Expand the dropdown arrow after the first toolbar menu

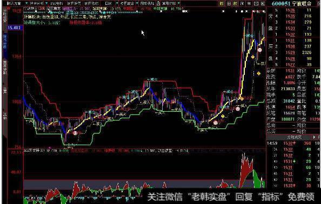click(x=26, y=3)
